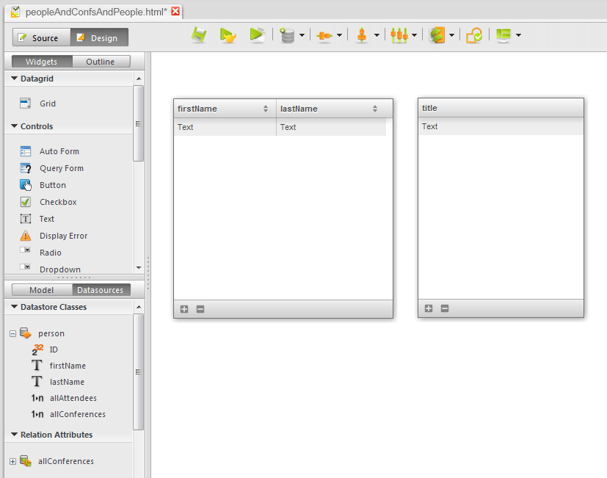Close the peopleAndConfsAndPeople.html tab

175,12
